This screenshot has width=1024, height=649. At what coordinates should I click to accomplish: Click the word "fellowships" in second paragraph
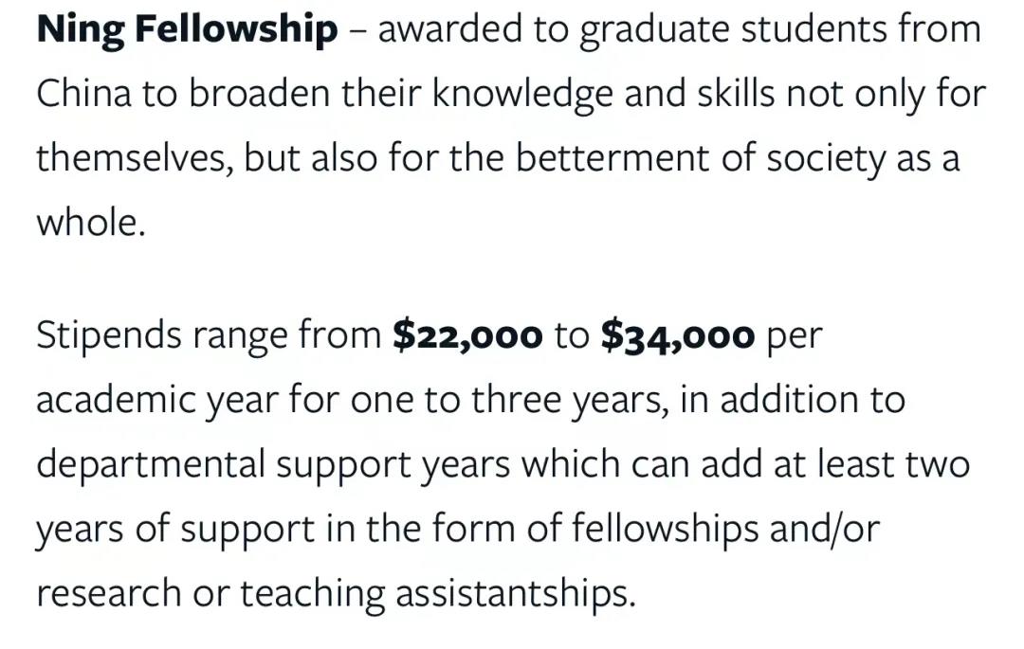[667, 529]
